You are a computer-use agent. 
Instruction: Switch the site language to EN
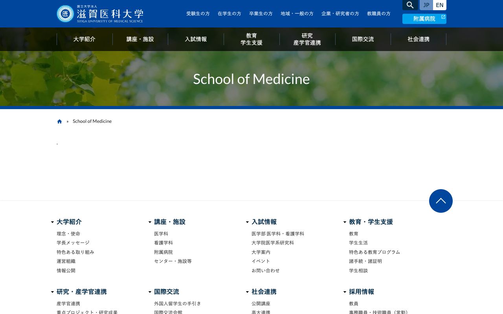coord(439,5)
